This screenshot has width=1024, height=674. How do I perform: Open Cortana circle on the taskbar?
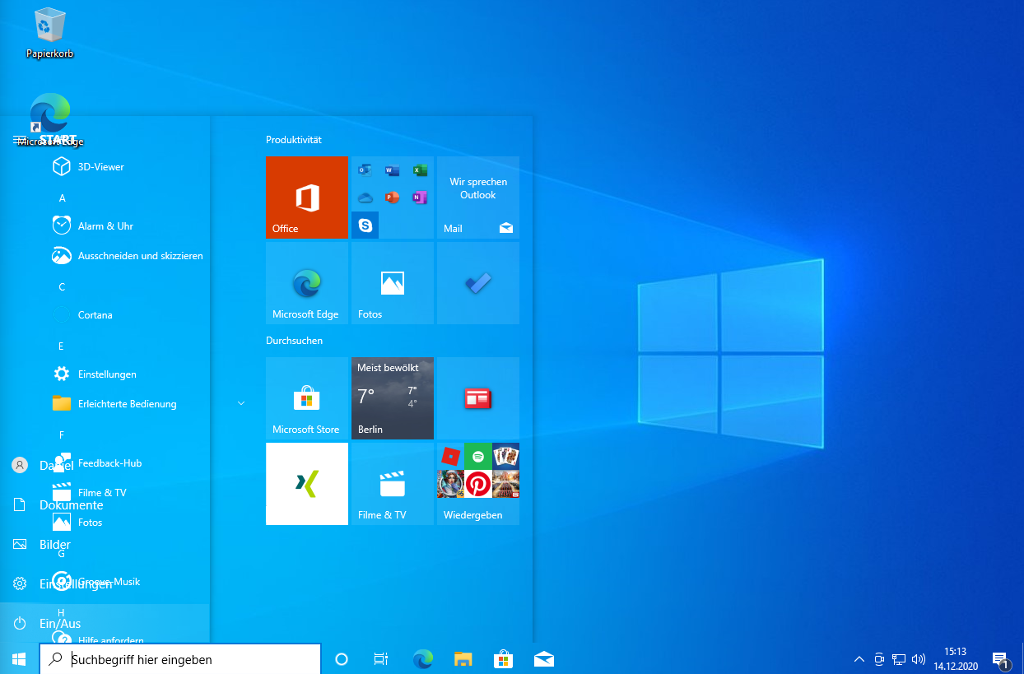[342, 658]
